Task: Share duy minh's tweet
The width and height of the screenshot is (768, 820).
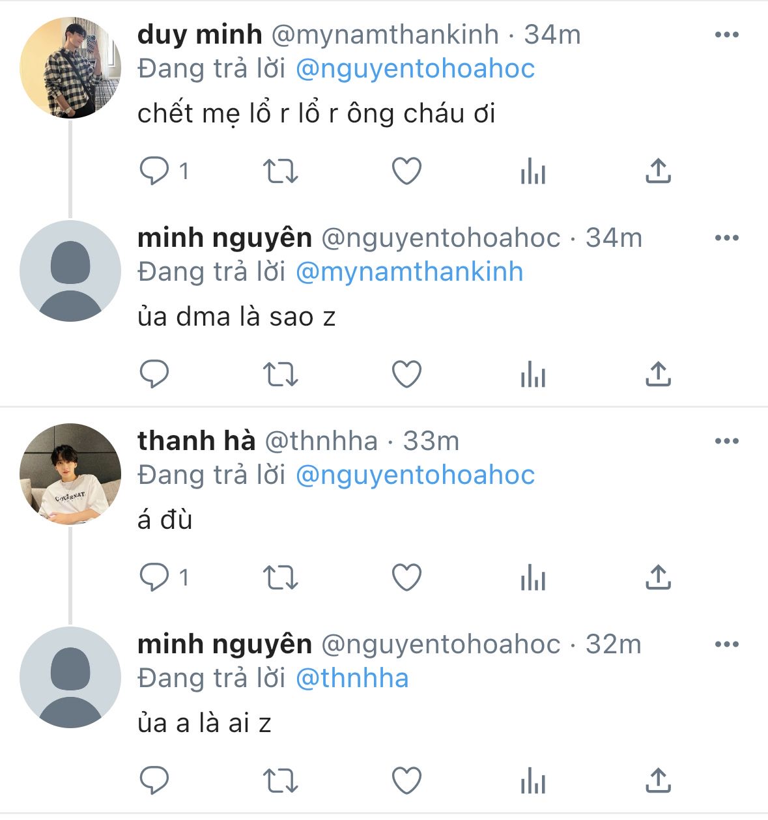Action: point(658,171)
